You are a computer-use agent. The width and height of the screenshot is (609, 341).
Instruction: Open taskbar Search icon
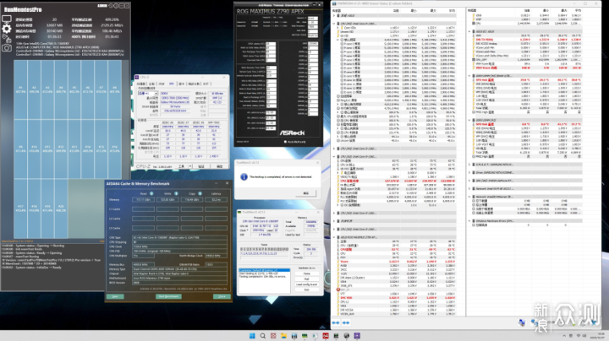click(x=262, y=336)
